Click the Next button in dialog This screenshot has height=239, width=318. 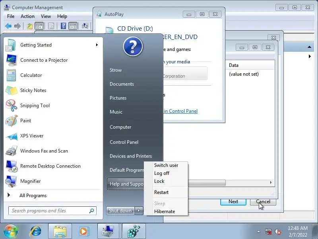[233, 202]
